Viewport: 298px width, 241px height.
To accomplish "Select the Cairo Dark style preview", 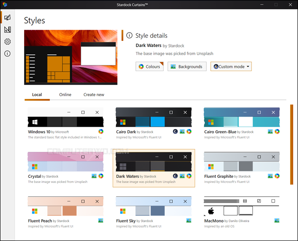I will (154, 117).
